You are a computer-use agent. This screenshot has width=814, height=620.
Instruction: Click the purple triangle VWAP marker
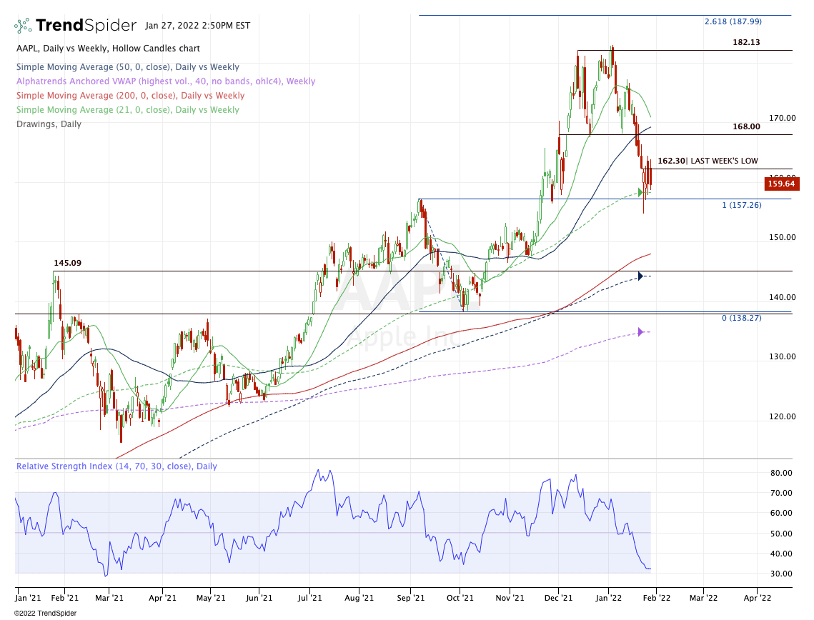pyautogui.click(x=640, y=332)
